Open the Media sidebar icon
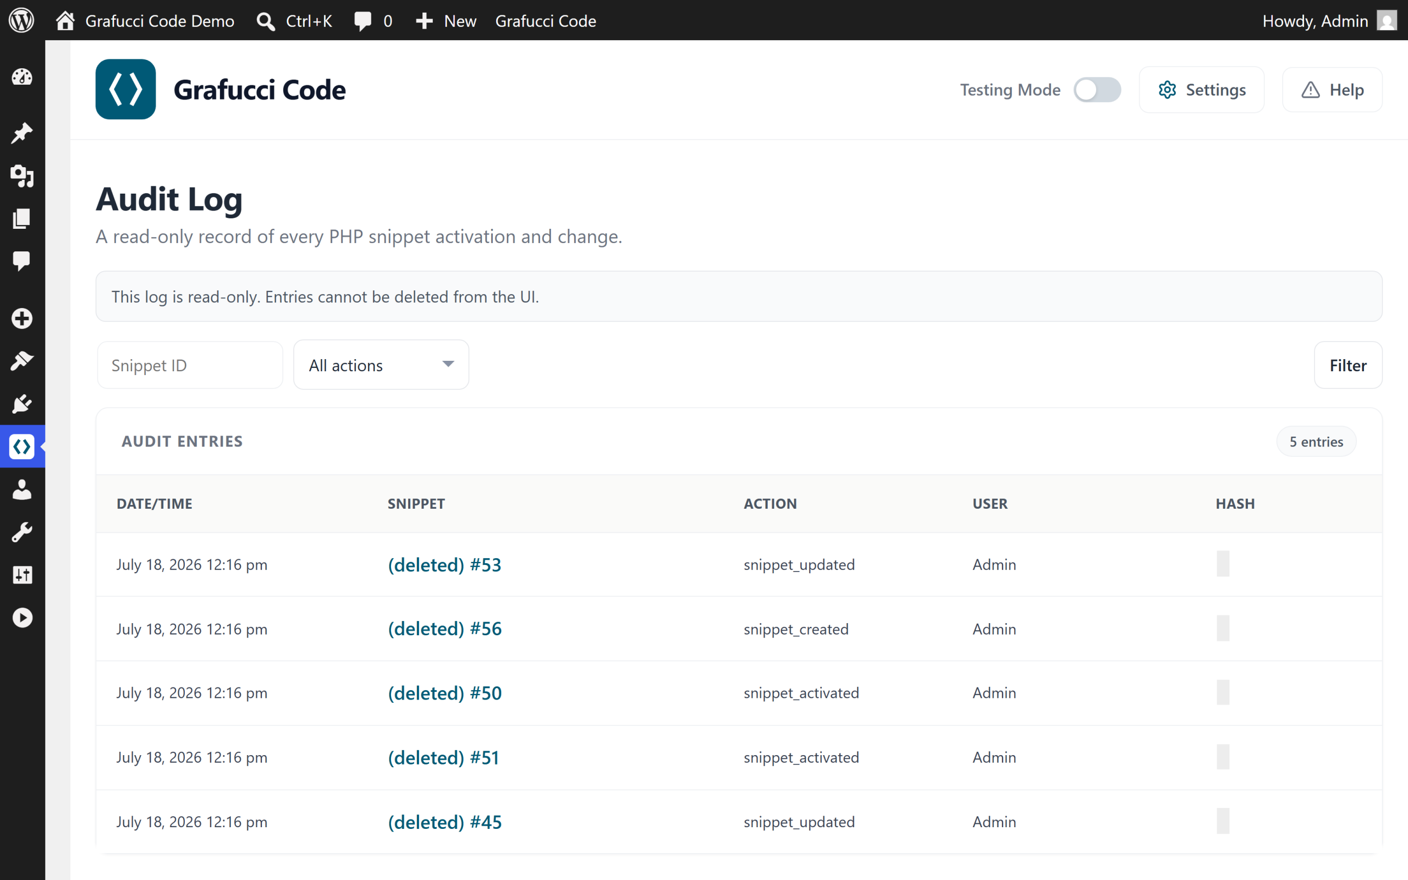The height and width of the screenshot is (880, 1408). click(22, 176)
